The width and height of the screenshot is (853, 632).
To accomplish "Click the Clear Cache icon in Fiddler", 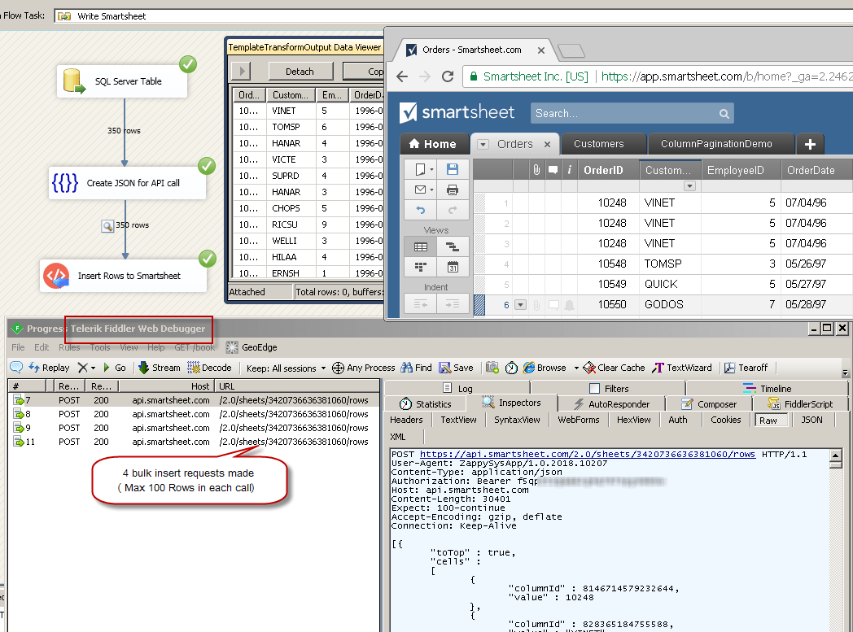I will (614, 367).
